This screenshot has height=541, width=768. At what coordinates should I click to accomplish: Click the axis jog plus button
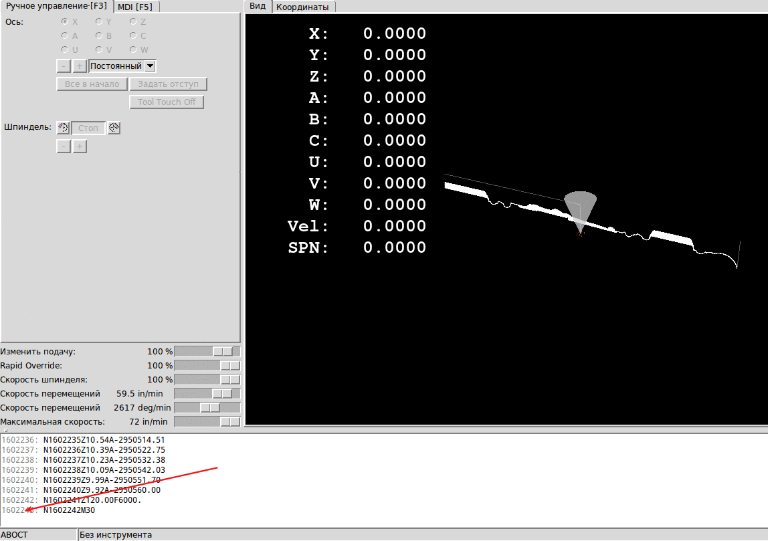pyautogui.click(x=80, y=66)
